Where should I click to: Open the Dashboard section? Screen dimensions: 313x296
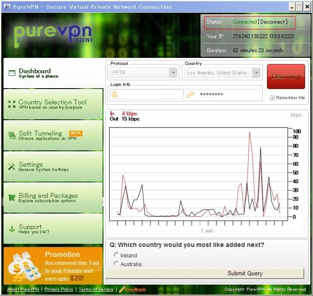[53, 73]
